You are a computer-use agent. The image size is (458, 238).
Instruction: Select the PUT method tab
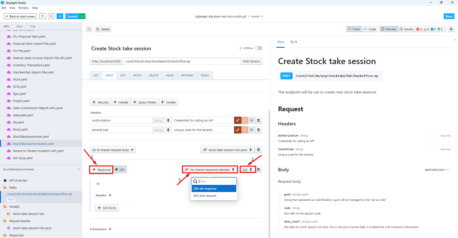tap(123, 75)
